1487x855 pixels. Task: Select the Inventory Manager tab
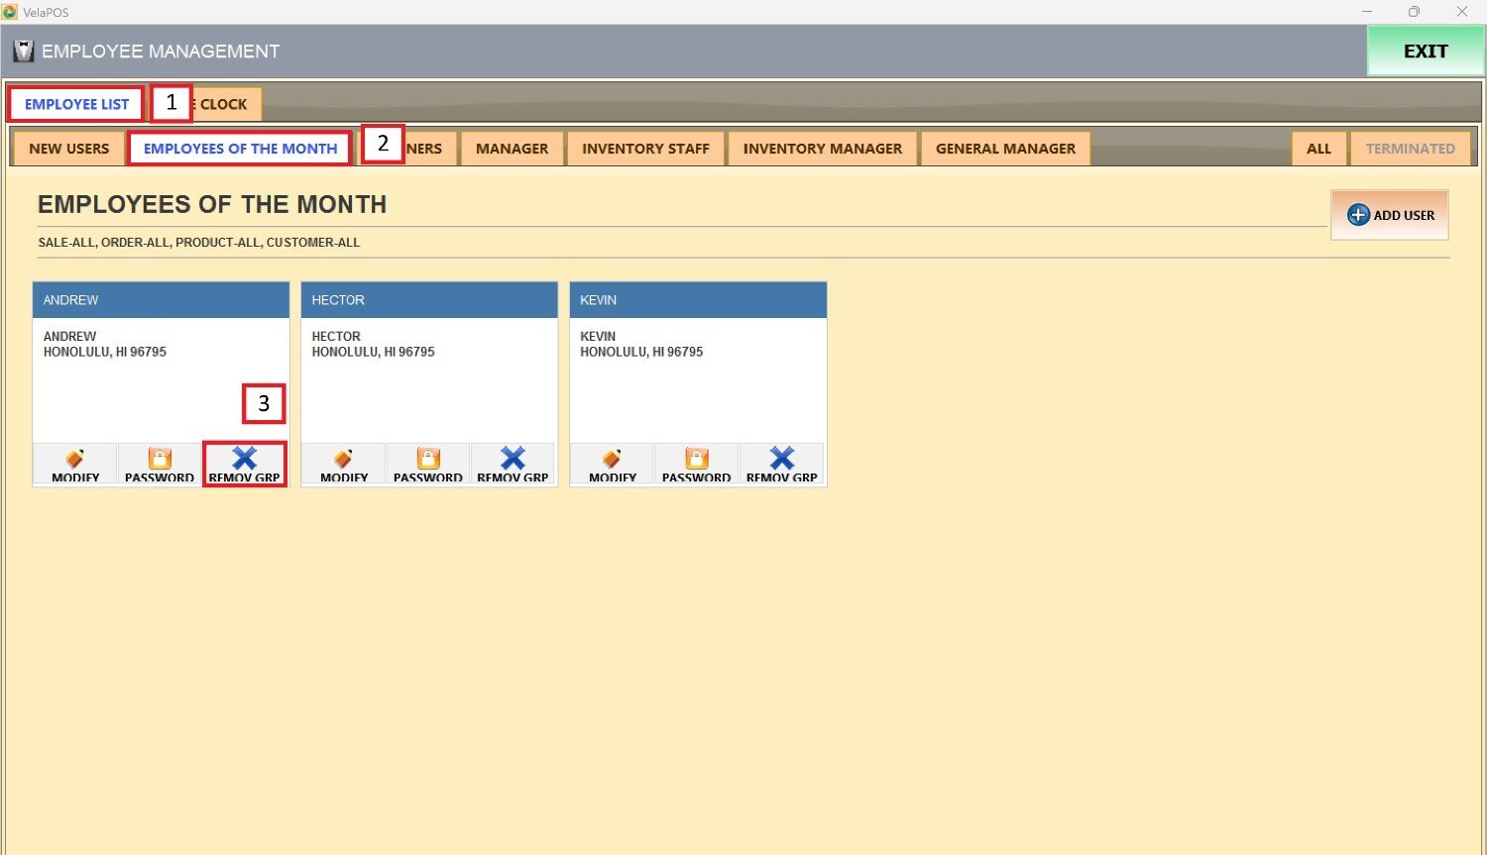coord(822,149)
